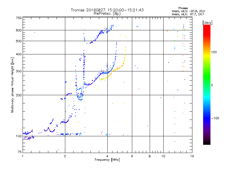Click the y-axis tick label '750'

pos(19,18)
